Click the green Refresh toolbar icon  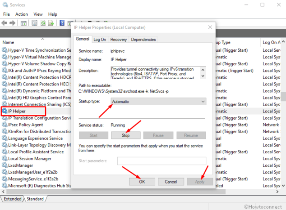click(43, 23)
